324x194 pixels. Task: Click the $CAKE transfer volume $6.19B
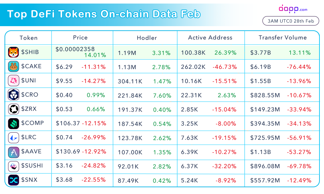tap(260, 67)
